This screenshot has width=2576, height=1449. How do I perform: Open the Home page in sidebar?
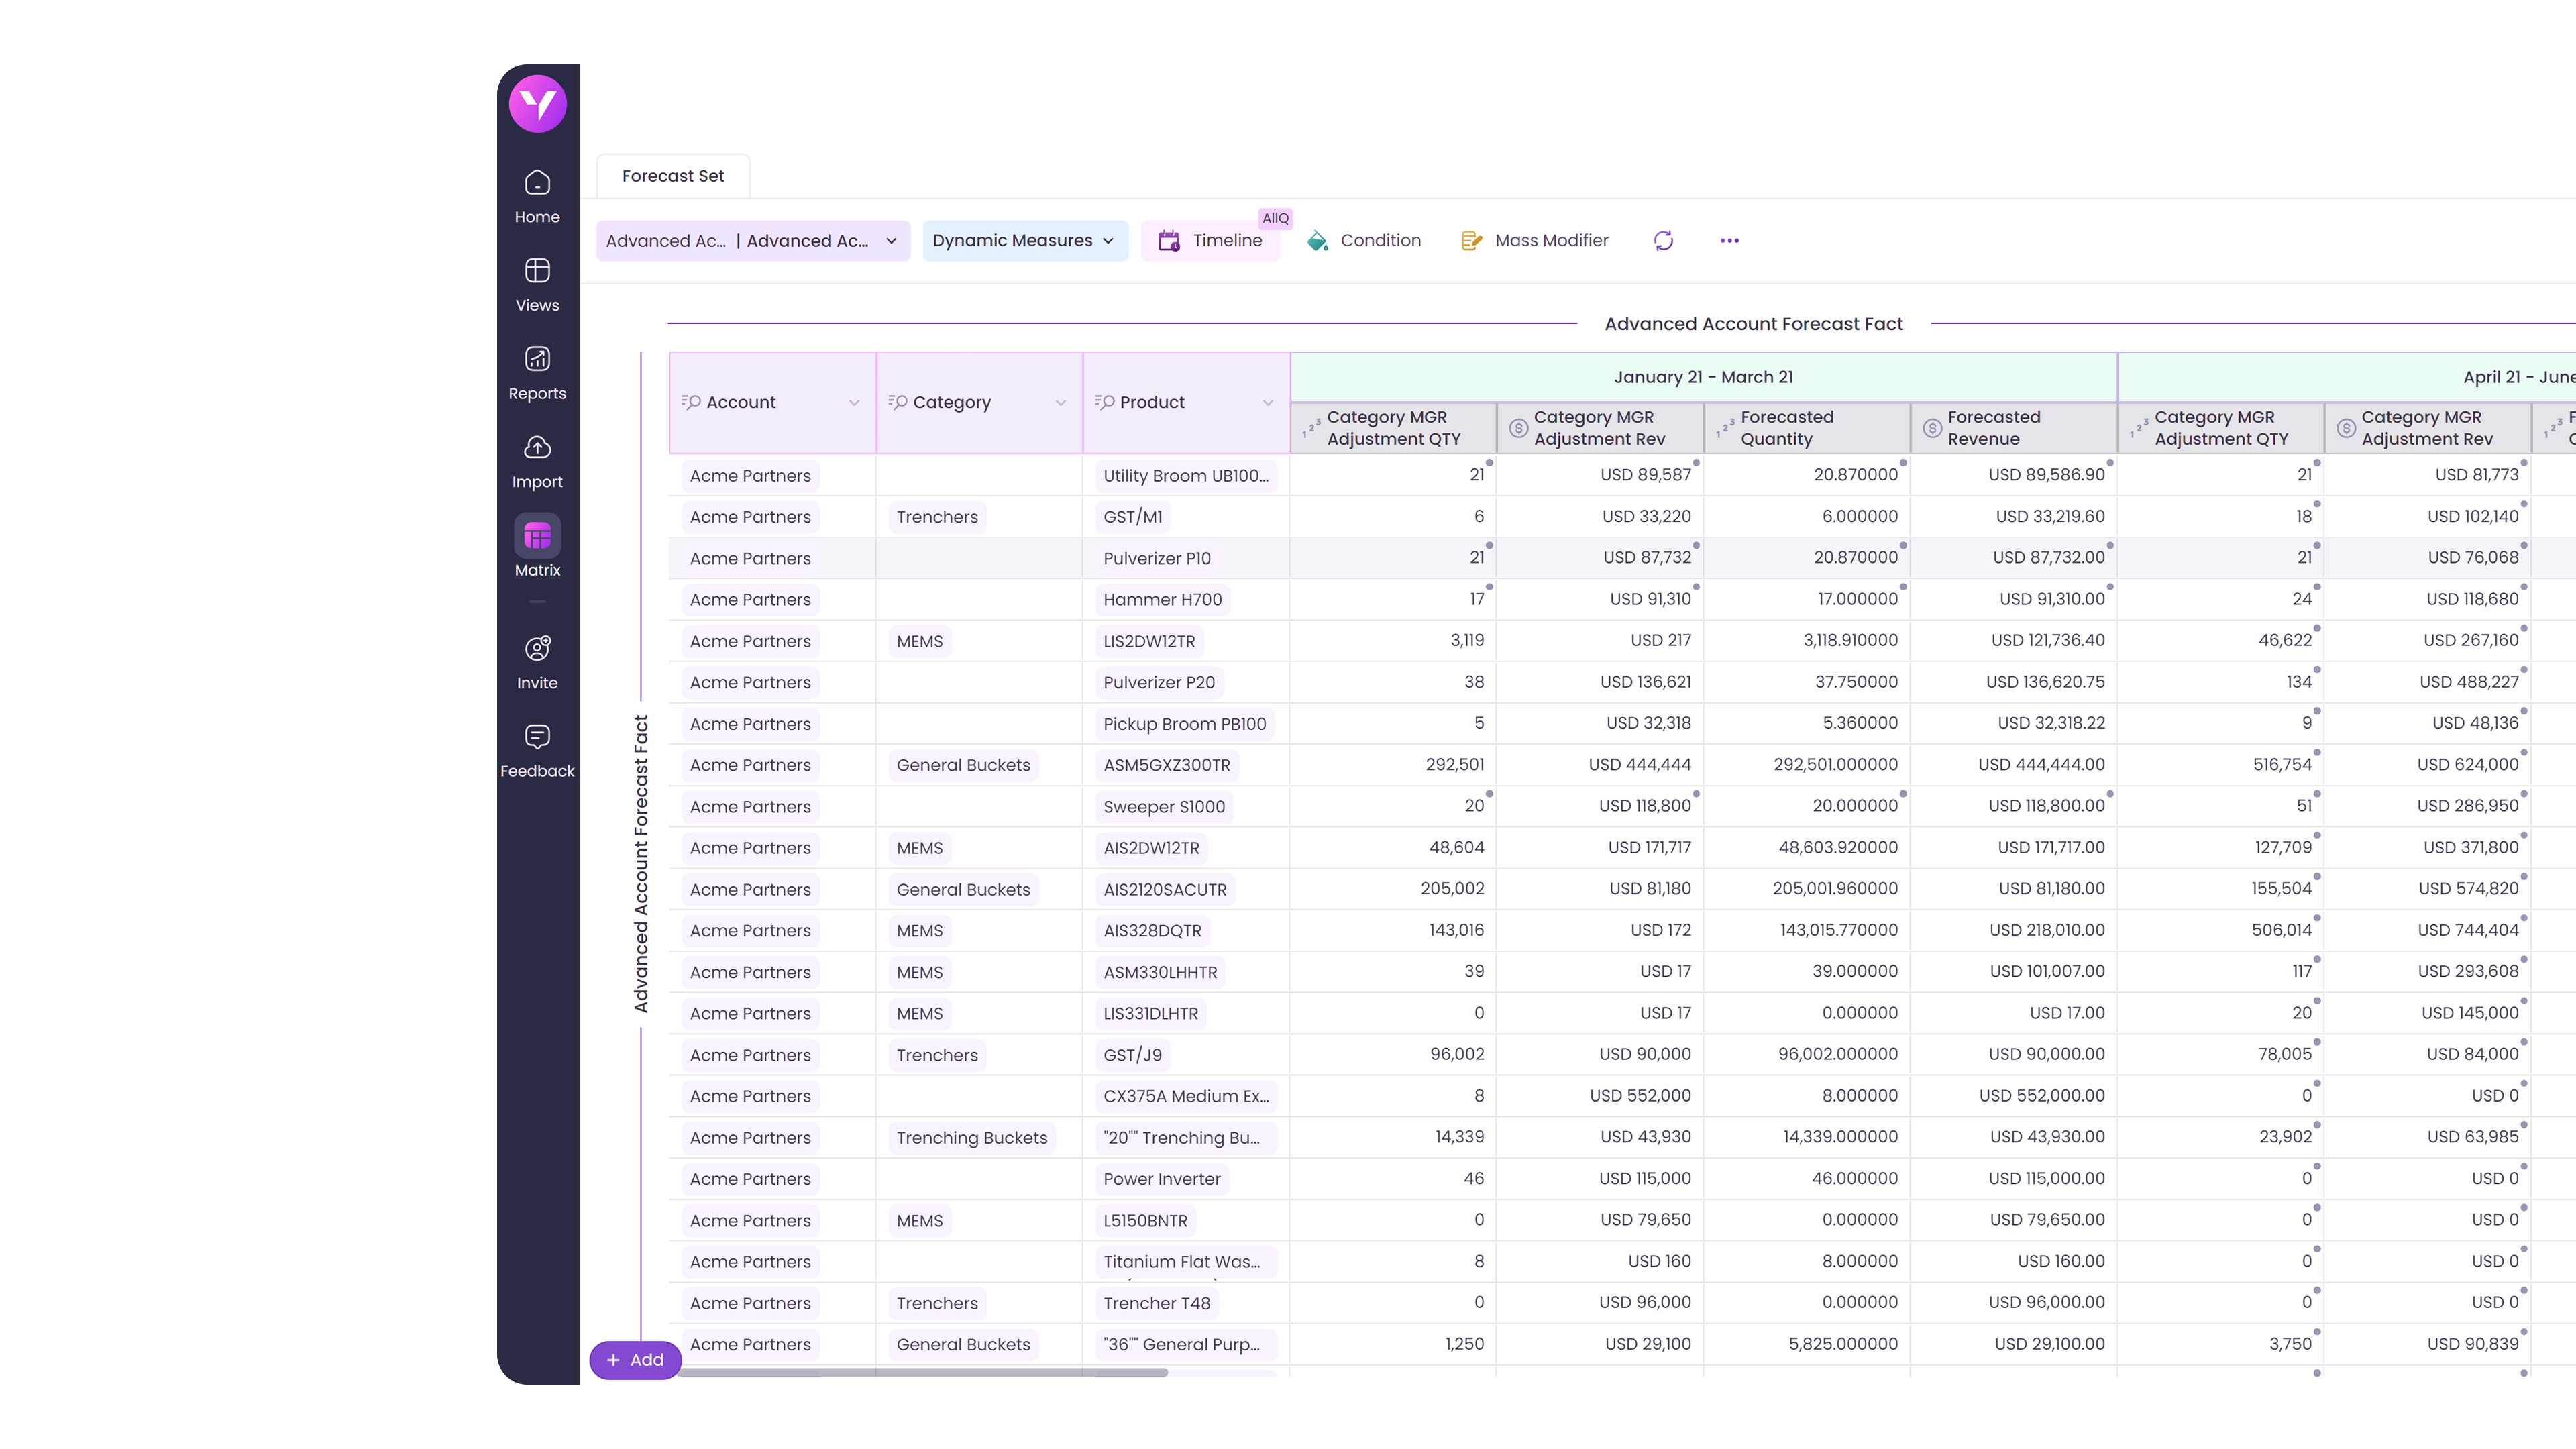pyautogui.click(x=537, y=196)
